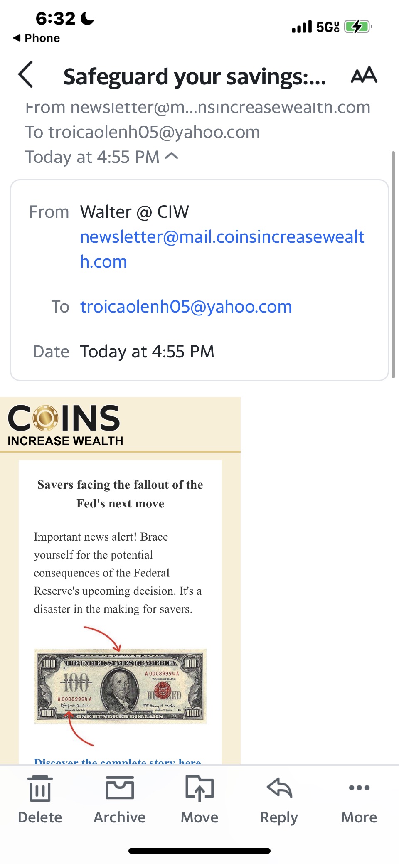This screenshot has width=399, height=864.
Task: Collapse the email header details chevron
Action: (x=172, y=156)
